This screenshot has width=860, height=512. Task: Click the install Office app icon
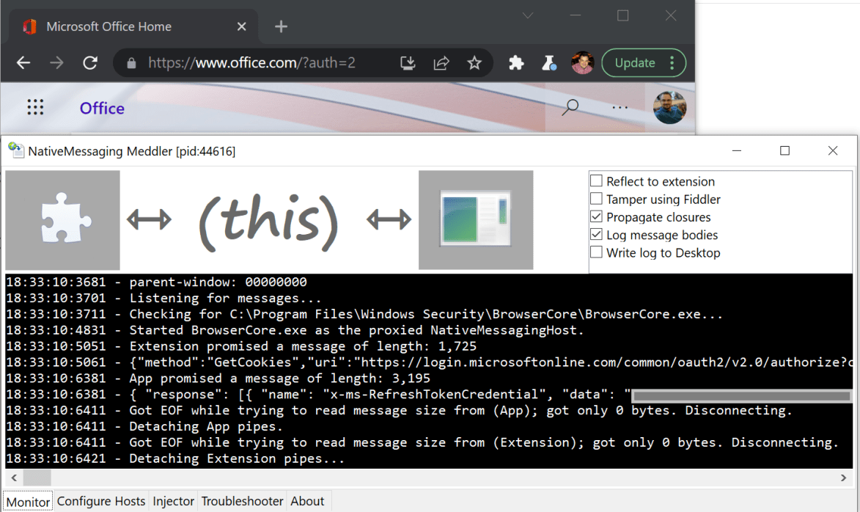click(408, 63)
